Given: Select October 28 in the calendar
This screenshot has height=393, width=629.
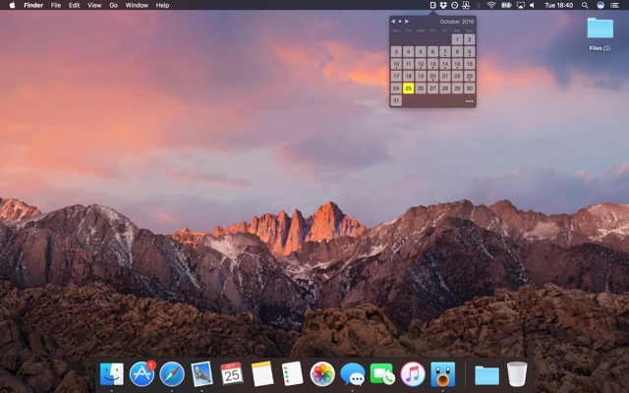Looking at the screenshot, I should (445, 88).
